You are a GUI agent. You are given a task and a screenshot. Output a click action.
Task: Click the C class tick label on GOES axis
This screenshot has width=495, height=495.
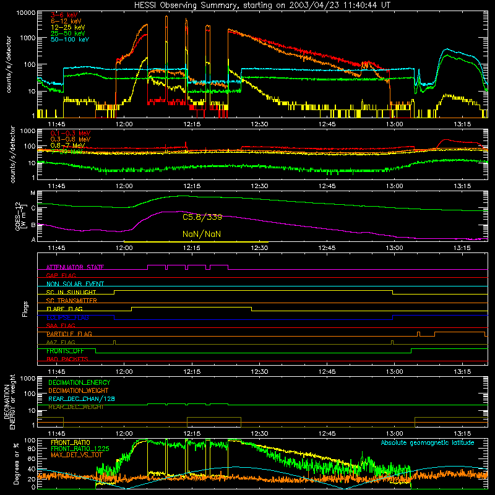(x=33, y=208)
